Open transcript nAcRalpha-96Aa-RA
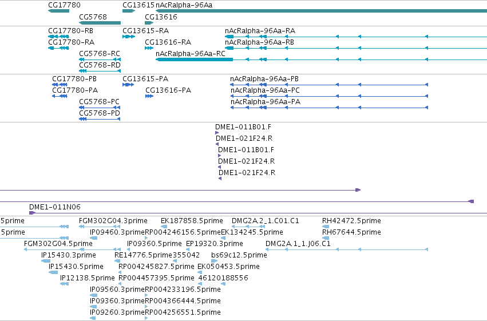 (x=260, y=31)
